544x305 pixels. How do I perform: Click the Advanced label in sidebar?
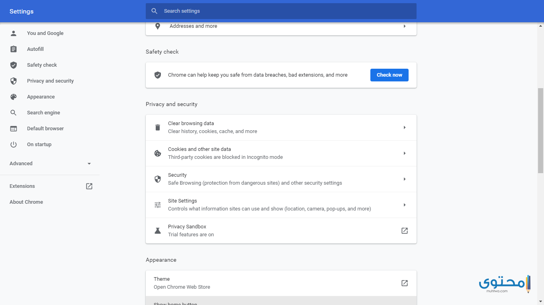click(x=21, y=164)
